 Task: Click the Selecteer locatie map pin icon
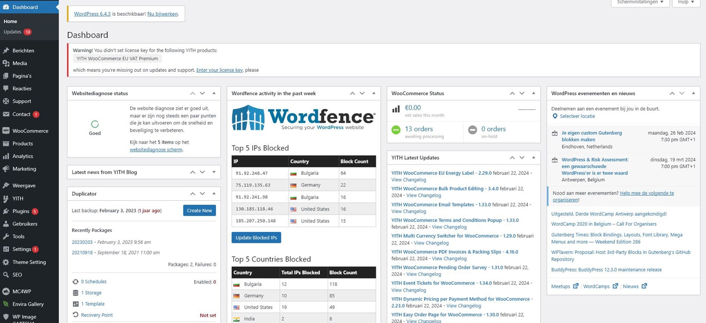click(x=555, y=116)
